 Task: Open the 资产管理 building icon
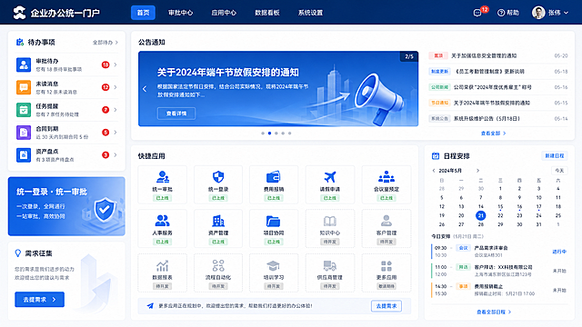tap(218, 221)
